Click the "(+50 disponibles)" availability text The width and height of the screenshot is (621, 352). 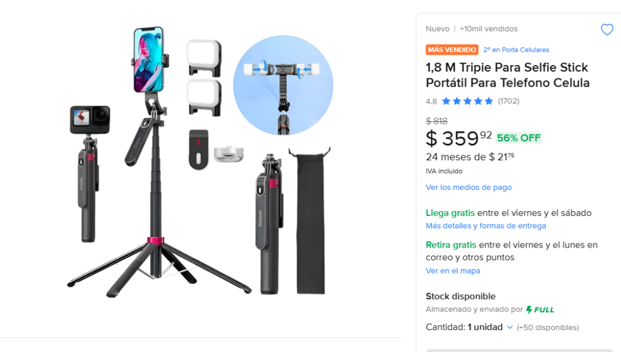tap(548, 328)
